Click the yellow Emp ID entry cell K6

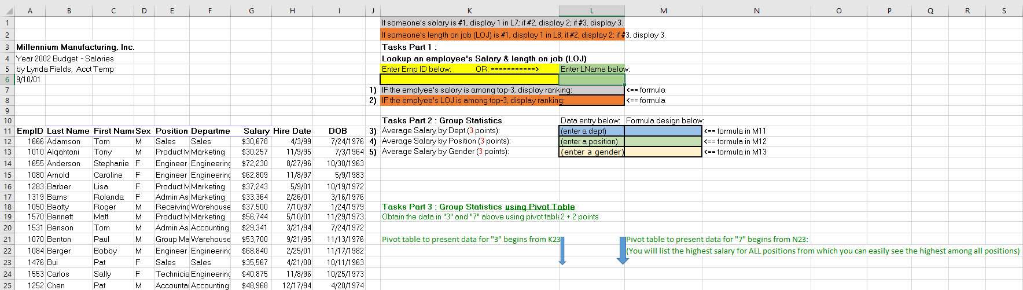(469, 79)
